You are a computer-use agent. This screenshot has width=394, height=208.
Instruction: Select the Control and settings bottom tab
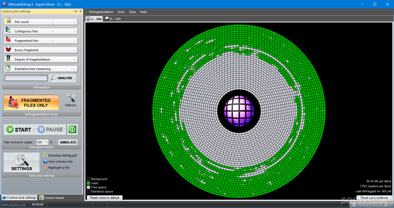tap(19, 198)
